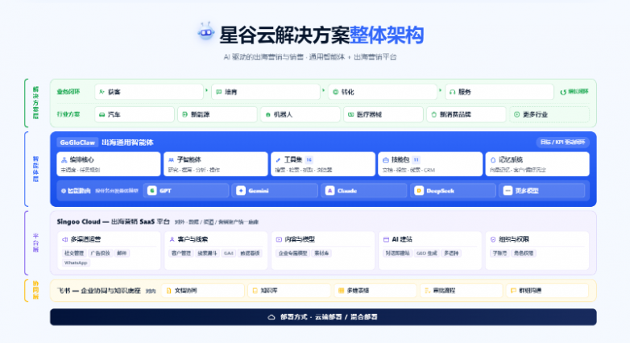Click the 医疗器械 icon

click(350, 114)
